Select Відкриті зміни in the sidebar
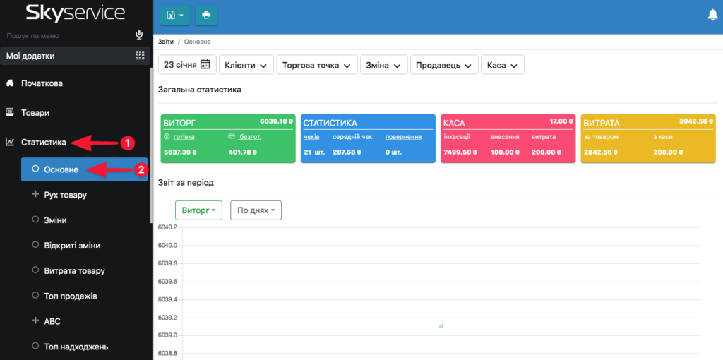This screenshot has width=723, height=360. coord(71,246)
